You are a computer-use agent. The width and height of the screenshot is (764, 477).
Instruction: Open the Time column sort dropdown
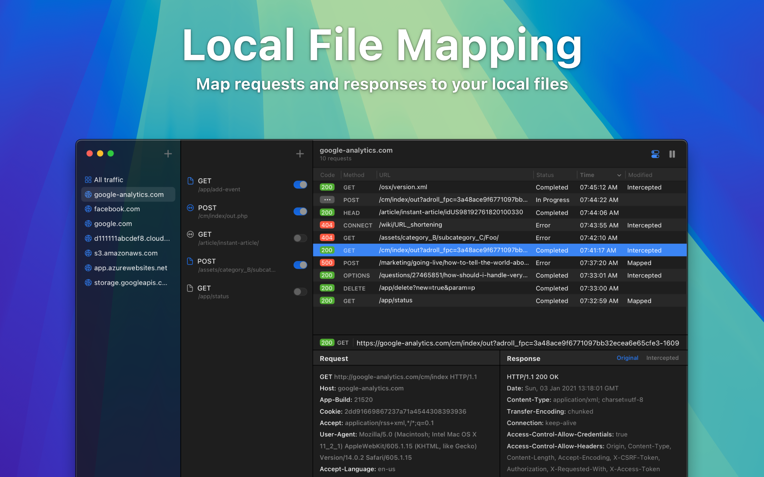(x=619, y=175)
